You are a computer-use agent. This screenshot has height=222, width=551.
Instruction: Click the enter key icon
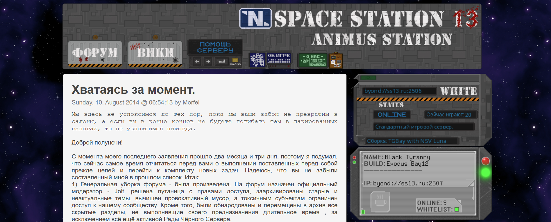point(222,61)
